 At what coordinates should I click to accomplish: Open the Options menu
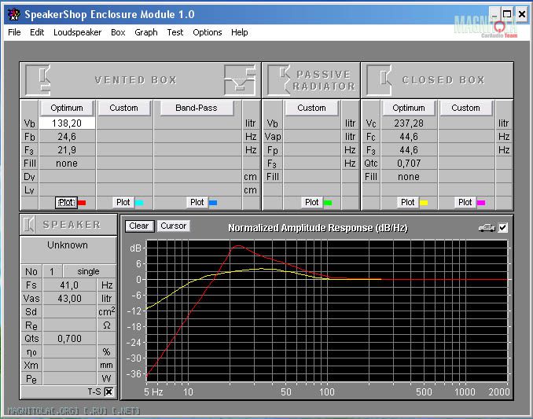point(208,32)
